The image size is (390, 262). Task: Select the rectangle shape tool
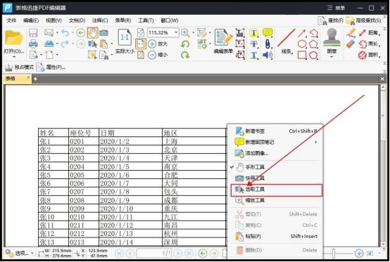coord(302,55)
